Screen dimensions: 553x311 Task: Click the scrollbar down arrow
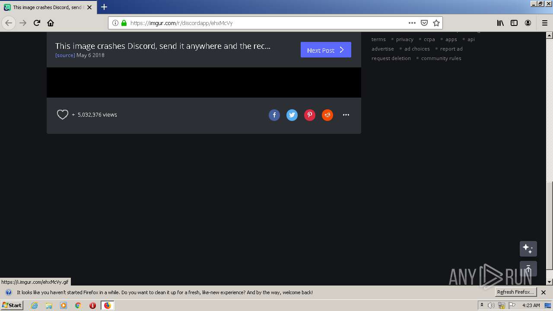[x=550, y=282]
